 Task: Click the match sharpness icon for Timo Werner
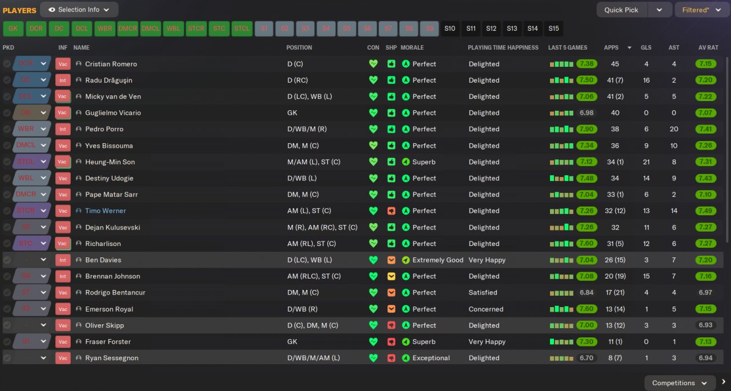[x=391, y=211]
